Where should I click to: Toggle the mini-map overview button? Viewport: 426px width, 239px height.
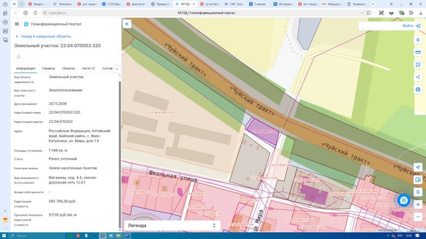tap(418, 180)
